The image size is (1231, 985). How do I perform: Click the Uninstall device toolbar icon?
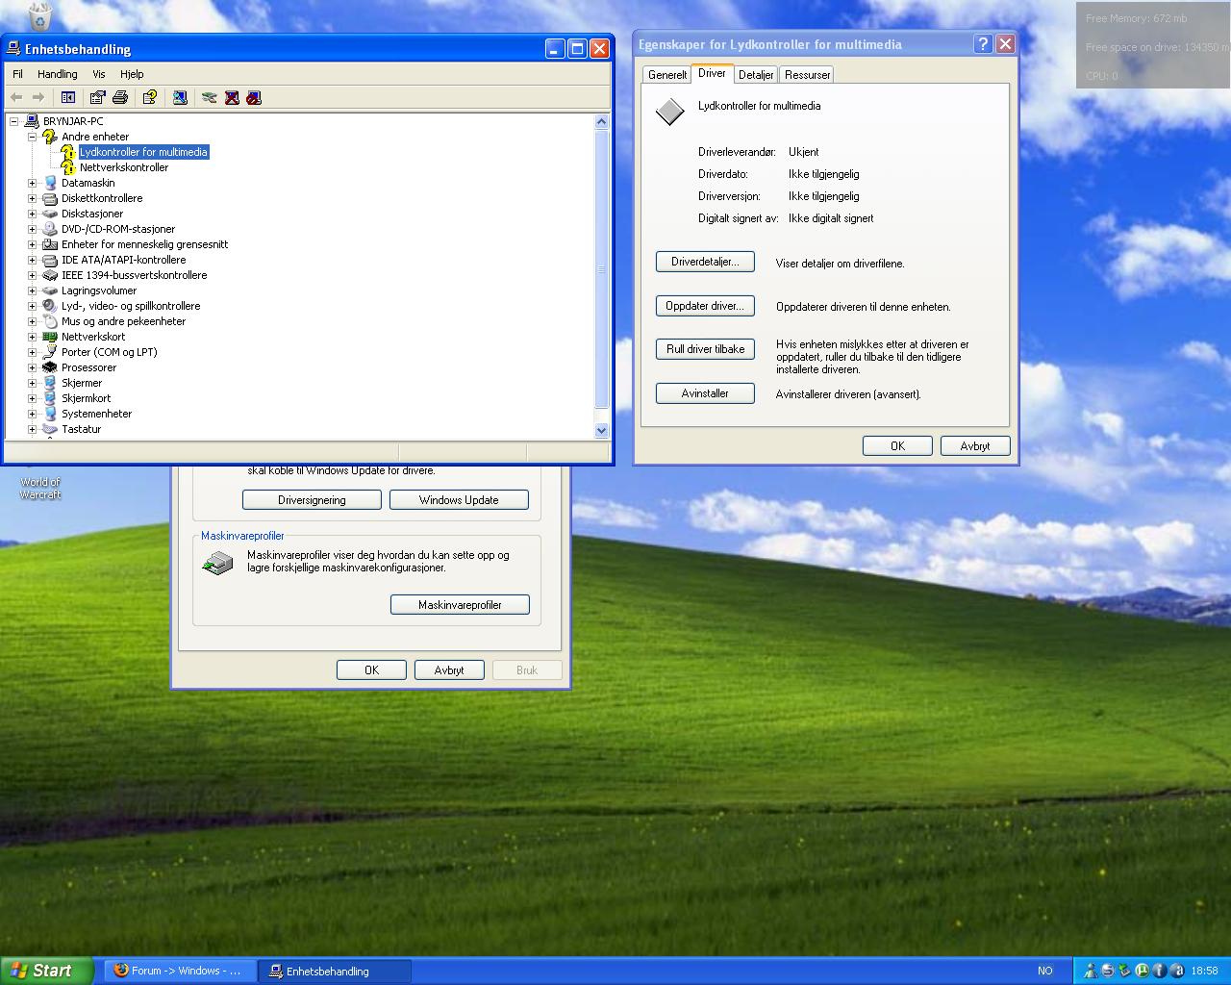point(232,97)
